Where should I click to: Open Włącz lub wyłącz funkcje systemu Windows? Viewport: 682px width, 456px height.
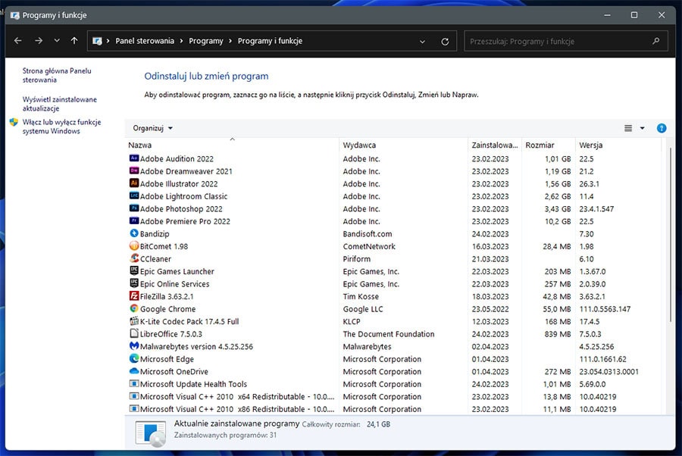coord(62,126)
